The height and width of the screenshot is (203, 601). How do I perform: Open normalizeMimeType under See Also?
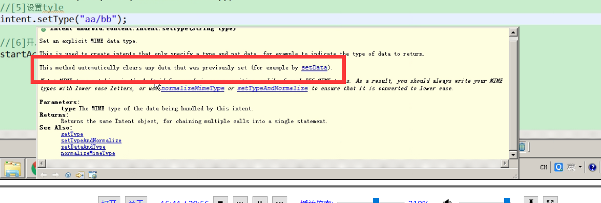[x=88, y=153]
